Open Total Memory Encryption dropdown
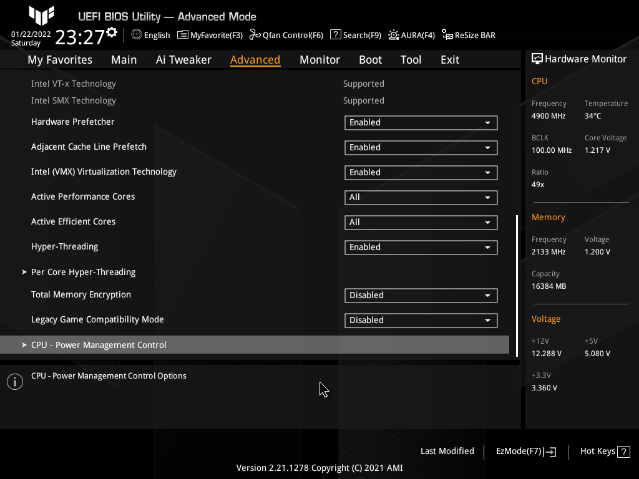Image resolution: width=639 pixels, height=479 pixels. click(421, 295)
